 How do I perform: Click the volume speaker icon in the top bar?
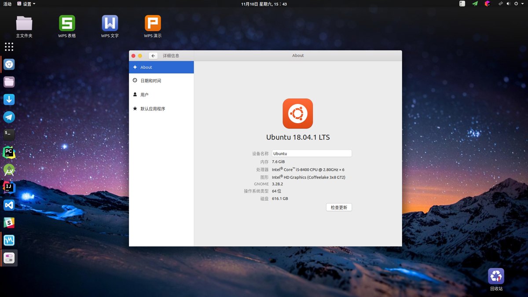point(508,4)
